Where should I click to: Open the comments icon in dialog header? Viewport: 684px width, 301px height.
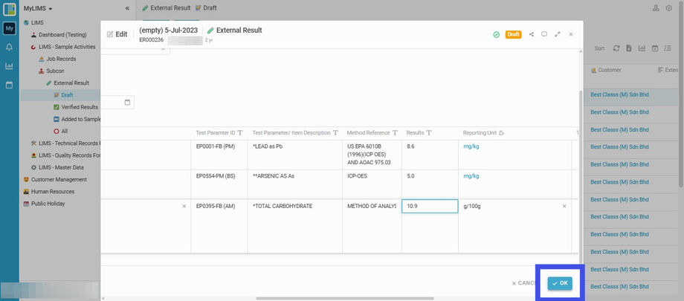point(544,34)
